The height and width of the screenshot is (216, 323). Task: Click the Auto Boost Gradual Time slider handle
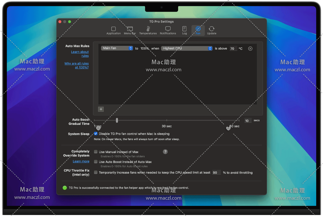(117, 120)
